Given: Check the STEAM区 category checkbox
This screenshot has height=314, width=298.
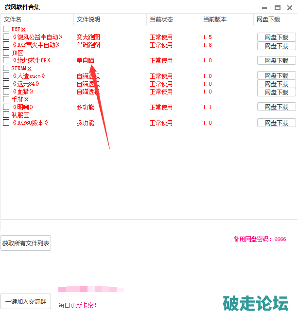Looking at the screenshot, I should tap(6, 68).
